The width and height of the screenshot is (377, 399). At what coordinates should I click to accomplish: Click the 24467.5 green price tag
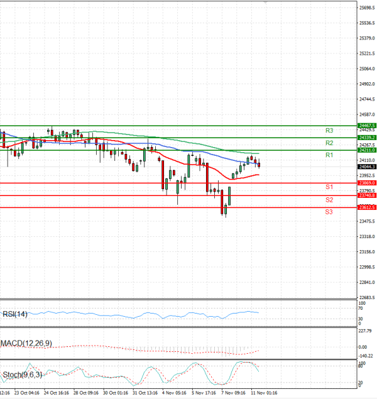[x=367, y=126]
